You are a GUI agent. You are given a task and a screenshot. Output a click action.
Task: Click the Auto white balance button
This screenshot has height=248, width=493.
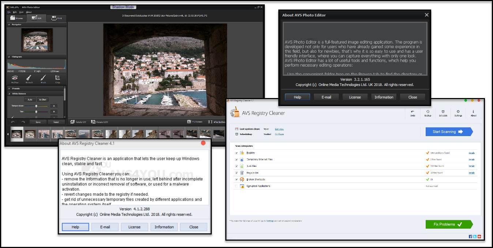pyautogui.click(x=30, y=99)
